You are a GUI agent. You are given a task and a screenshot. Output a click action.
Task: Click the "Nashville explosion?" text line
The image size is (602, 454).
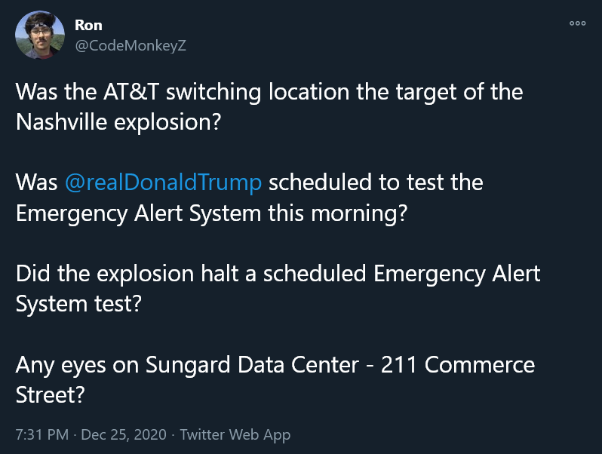[118, 122]
